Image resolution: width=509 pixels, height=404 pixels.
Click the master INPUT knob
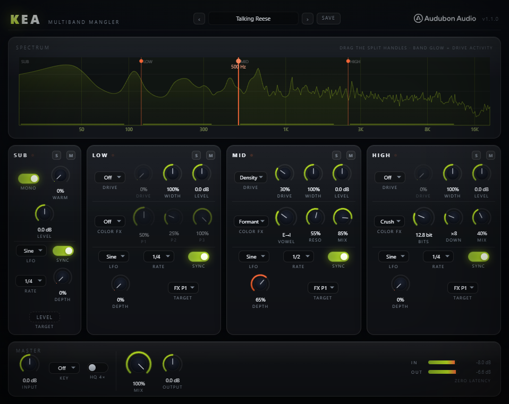pos(30,364)
